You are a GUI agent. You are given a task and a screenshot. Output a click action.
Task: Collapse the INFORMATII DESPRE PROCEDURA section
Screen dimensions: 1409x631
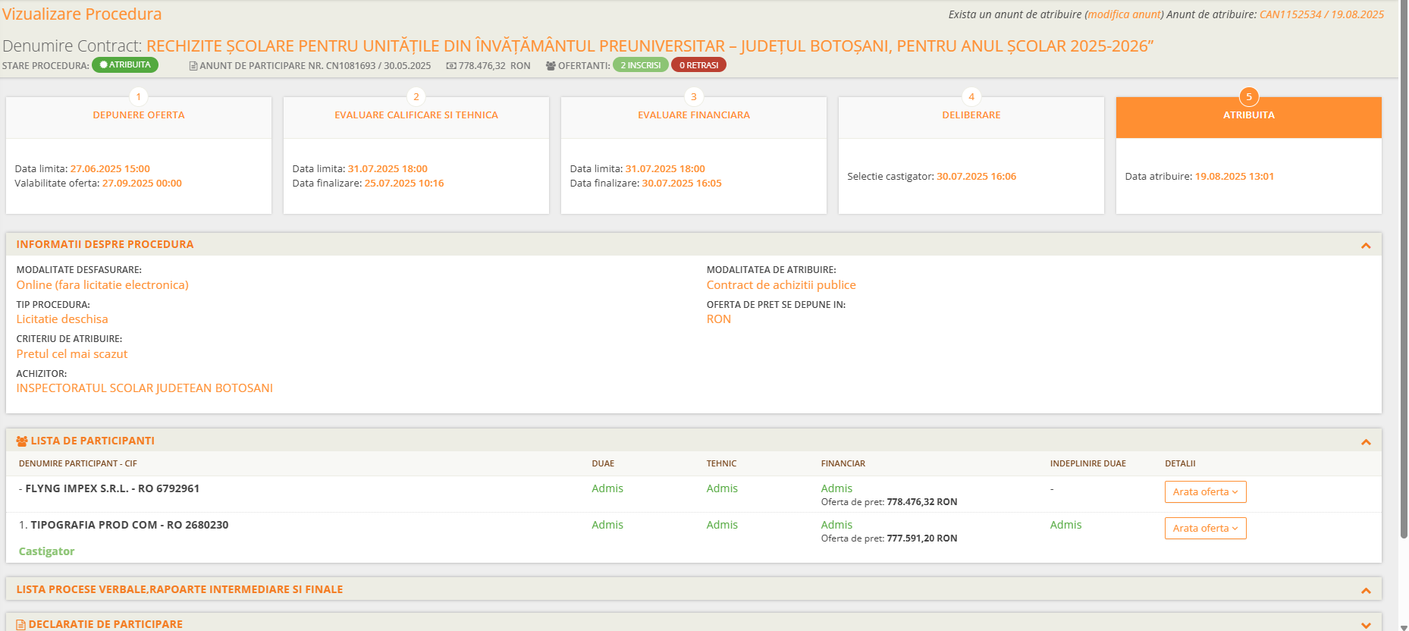(x=1366, y=246)
